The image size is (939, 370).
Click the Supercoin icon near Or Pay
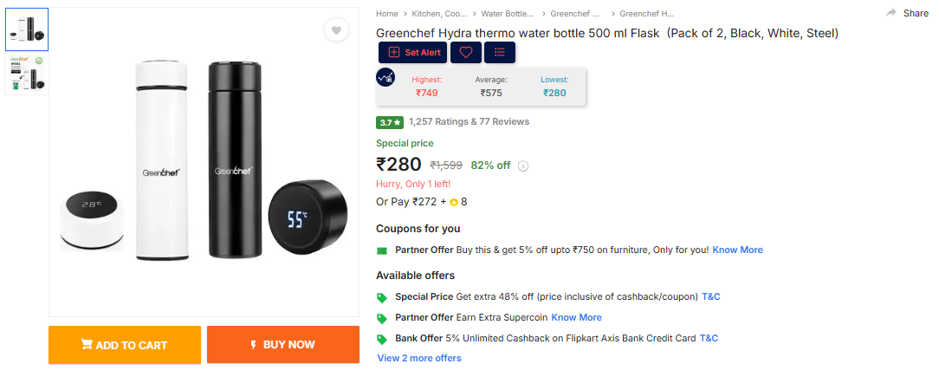tap(454, 203)
